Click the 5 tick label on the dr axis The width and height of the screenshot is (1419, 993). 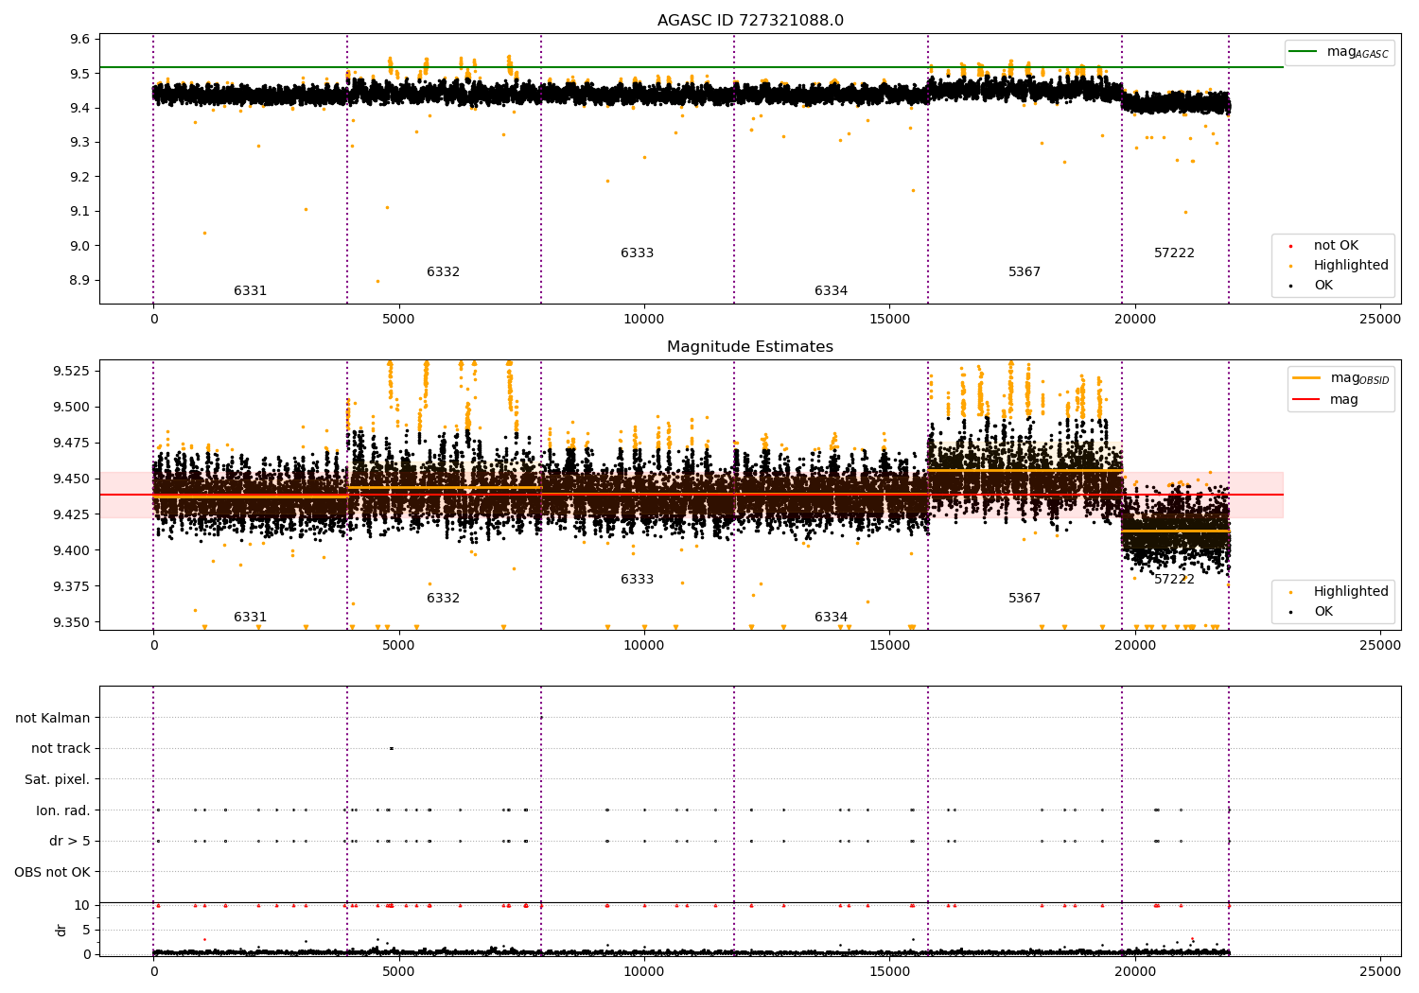[86, 931]
